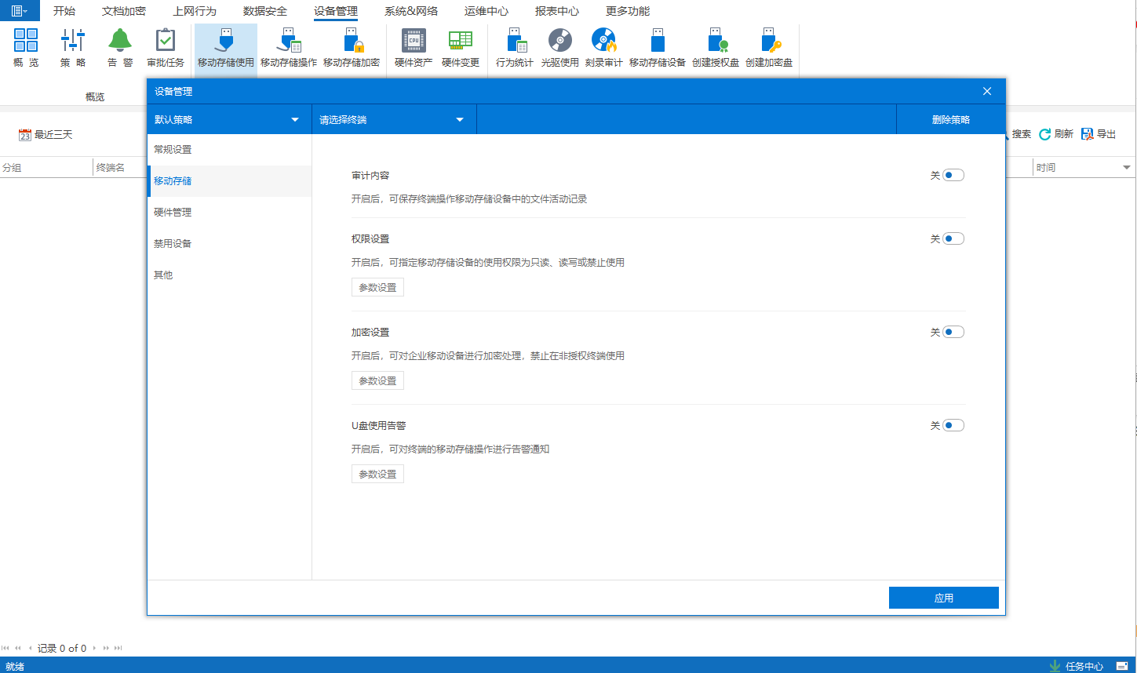Open the 策略 sliders icon
The image size is (1137, 673).
[x=73, y=41]
